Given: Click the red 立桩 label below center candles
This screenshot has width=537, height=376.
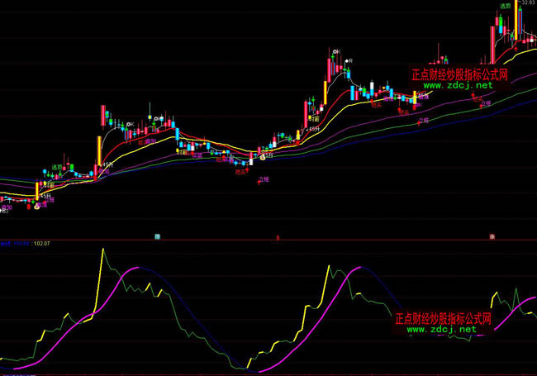Looking at the screenshot, I should pyautogui.click(x=264, y=178).
